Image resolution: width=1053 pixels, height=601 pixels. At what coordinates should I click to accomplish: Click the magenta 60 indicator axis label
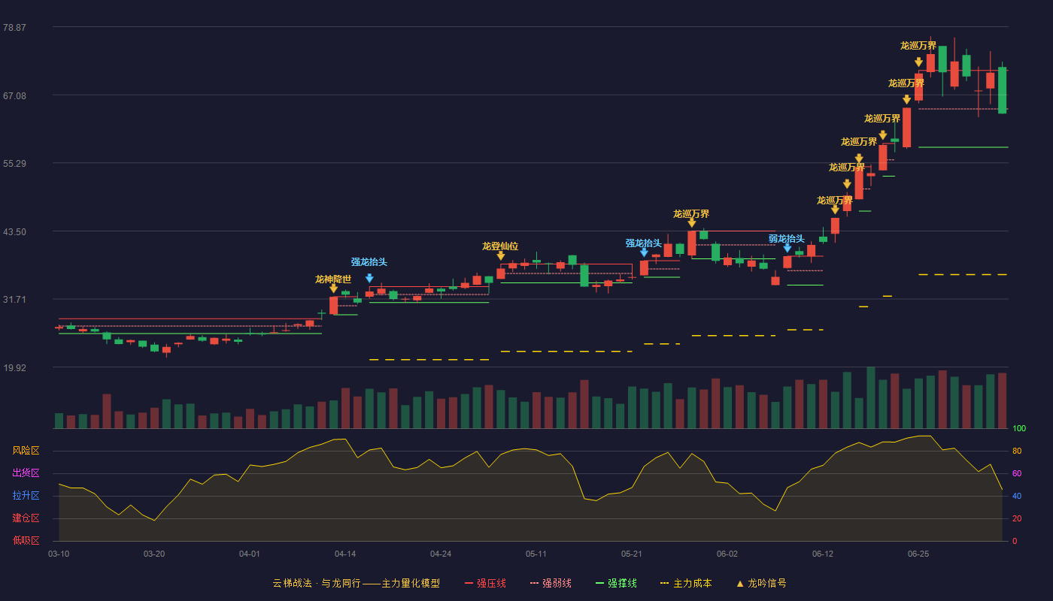coord(1017,474)
